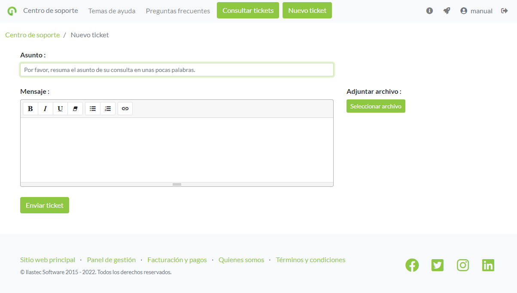Clear formatting with the eraser icon
517x293 pixels.
(x=75, y=108)
